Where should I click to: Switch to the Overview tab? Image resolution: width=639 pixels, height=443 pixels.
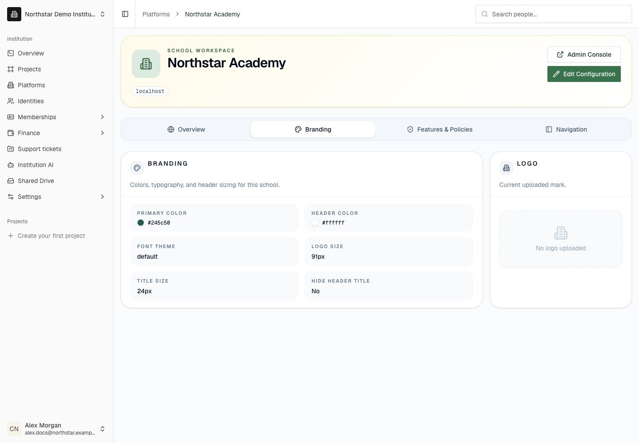pos(186,129)
